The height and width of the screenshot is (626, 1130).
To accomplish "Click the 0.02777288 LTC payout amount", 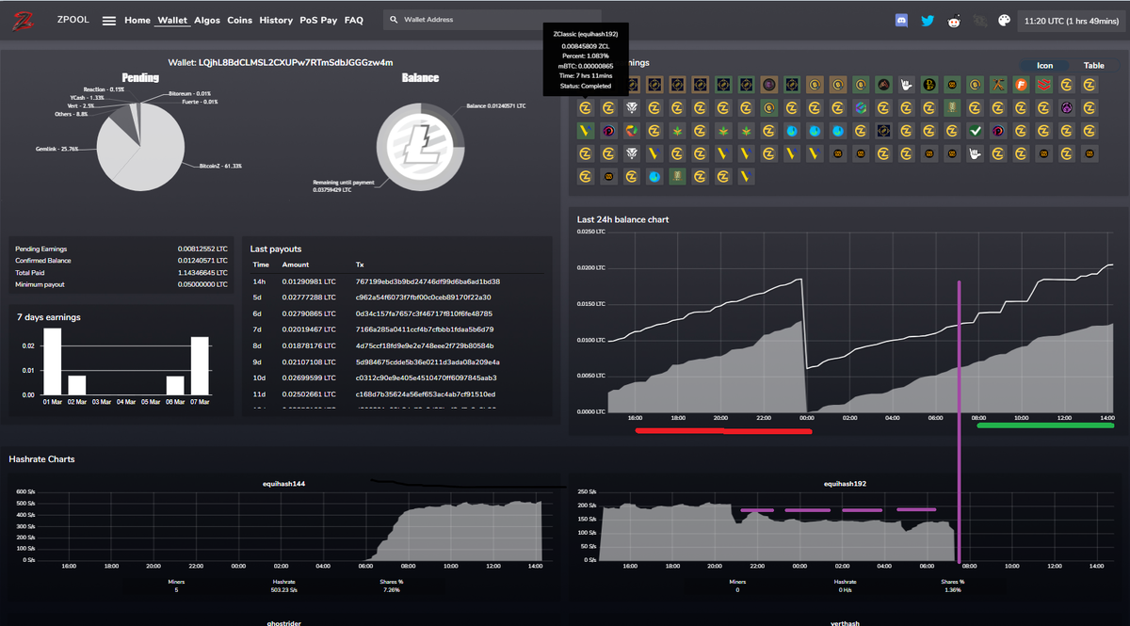I will point(309,297).
